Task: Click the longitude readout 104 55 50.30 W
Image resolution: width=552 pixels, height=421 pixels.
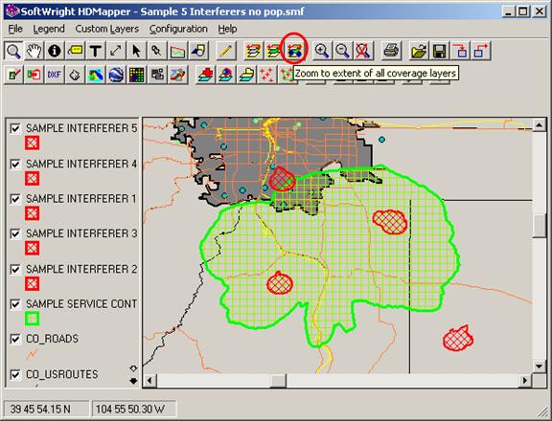Action: tap(130, 410)
